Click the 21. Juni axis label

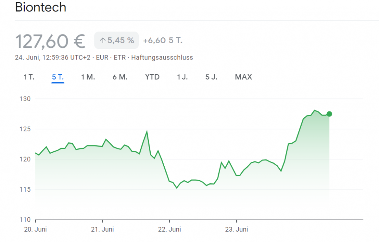[x=102, y=229]
